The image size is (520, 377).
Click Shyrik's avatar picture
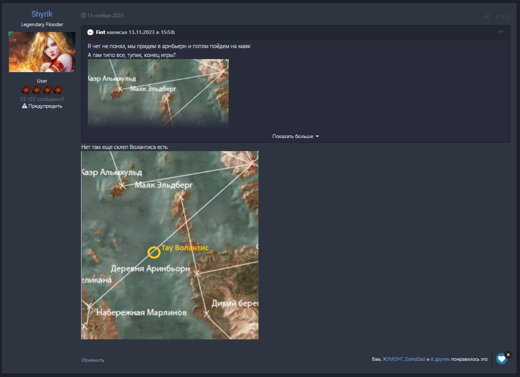(42, 52)
